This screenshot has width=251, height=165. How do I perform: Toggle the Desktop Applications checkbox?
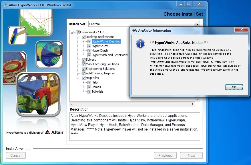83,37
